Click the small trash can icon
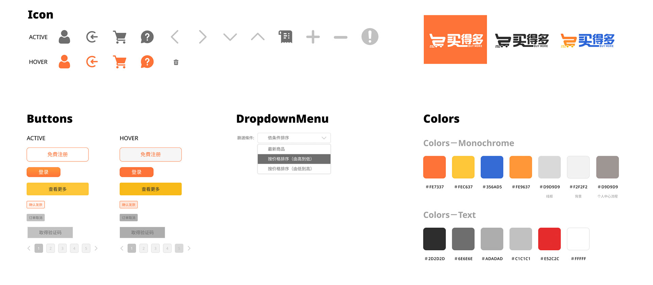This screenshot has width=653, height=285. pyautogui.click(x=176, y=62)
